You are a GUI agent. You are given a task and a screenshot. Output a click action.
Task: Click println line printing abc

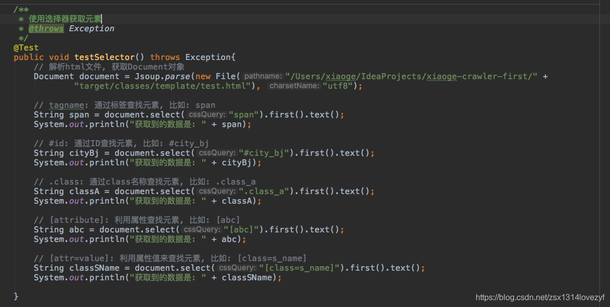coord(140,239)
